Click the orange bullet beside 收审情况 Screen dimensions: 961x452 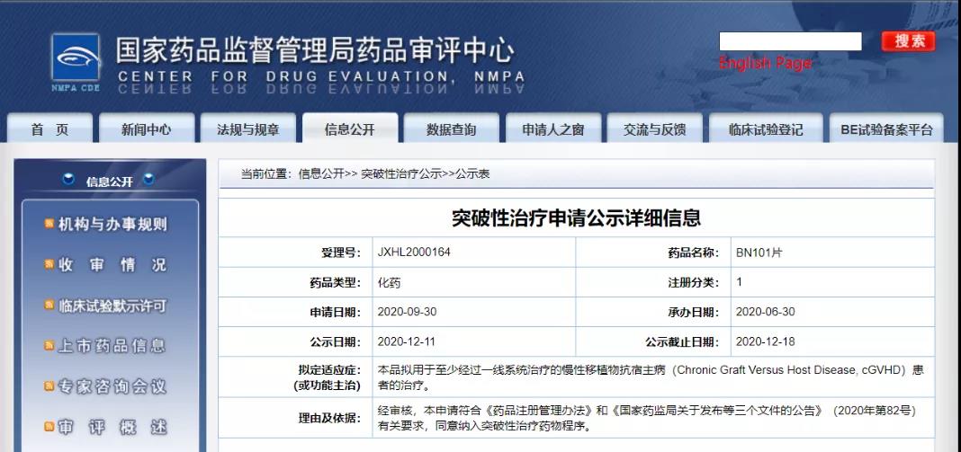49,264
